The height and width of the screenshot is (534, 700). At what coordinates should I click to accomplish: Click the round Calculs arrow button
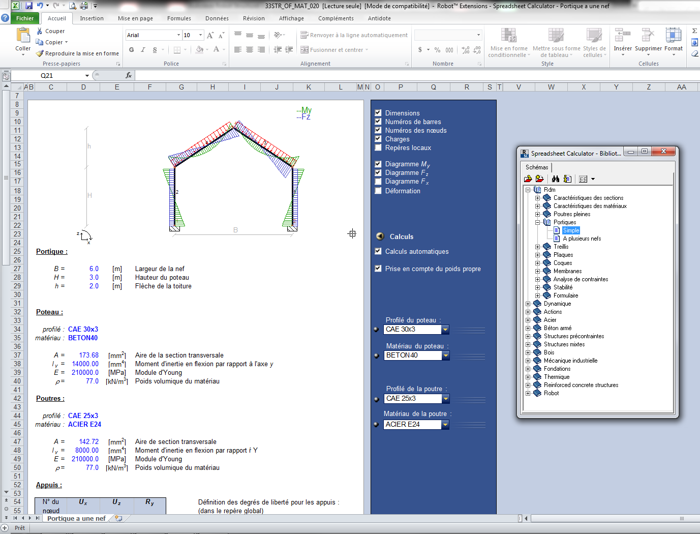[380, 236]
